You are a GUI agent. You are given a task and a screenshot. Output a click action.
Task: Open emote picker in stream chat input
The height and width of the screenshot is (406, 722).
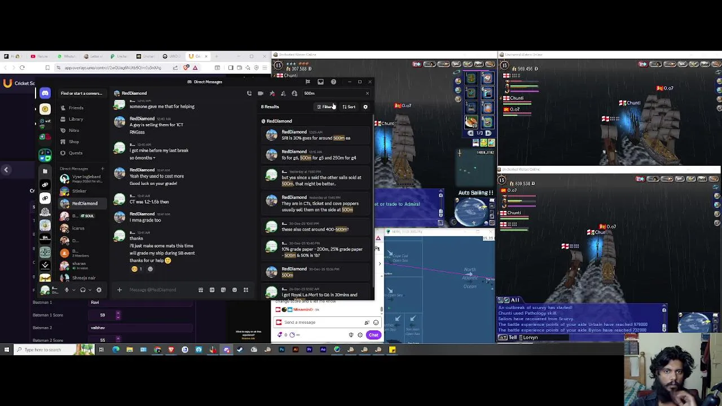(376, 323)
